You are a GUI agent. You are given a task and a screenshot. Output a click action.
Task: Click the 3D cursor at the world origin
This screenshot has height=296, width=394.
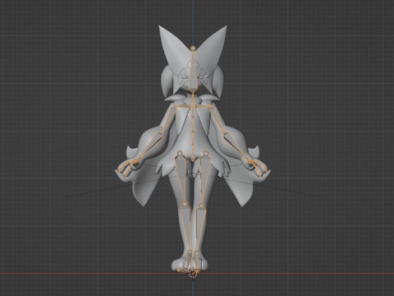coord(193,273)
